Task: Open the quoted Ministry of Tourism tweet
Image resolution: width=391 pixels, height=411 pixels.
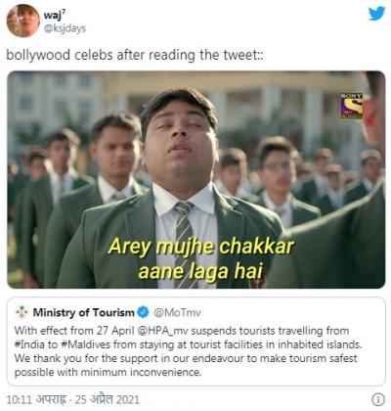Action: pyautogui.click(x=196, y=342)
